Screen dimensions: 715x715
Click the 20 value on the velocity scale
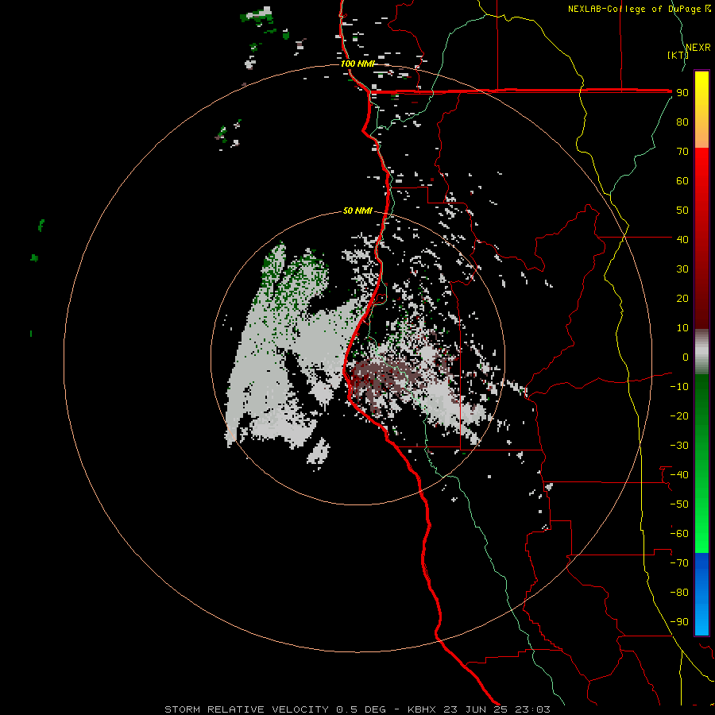click(x=682, y=299)
